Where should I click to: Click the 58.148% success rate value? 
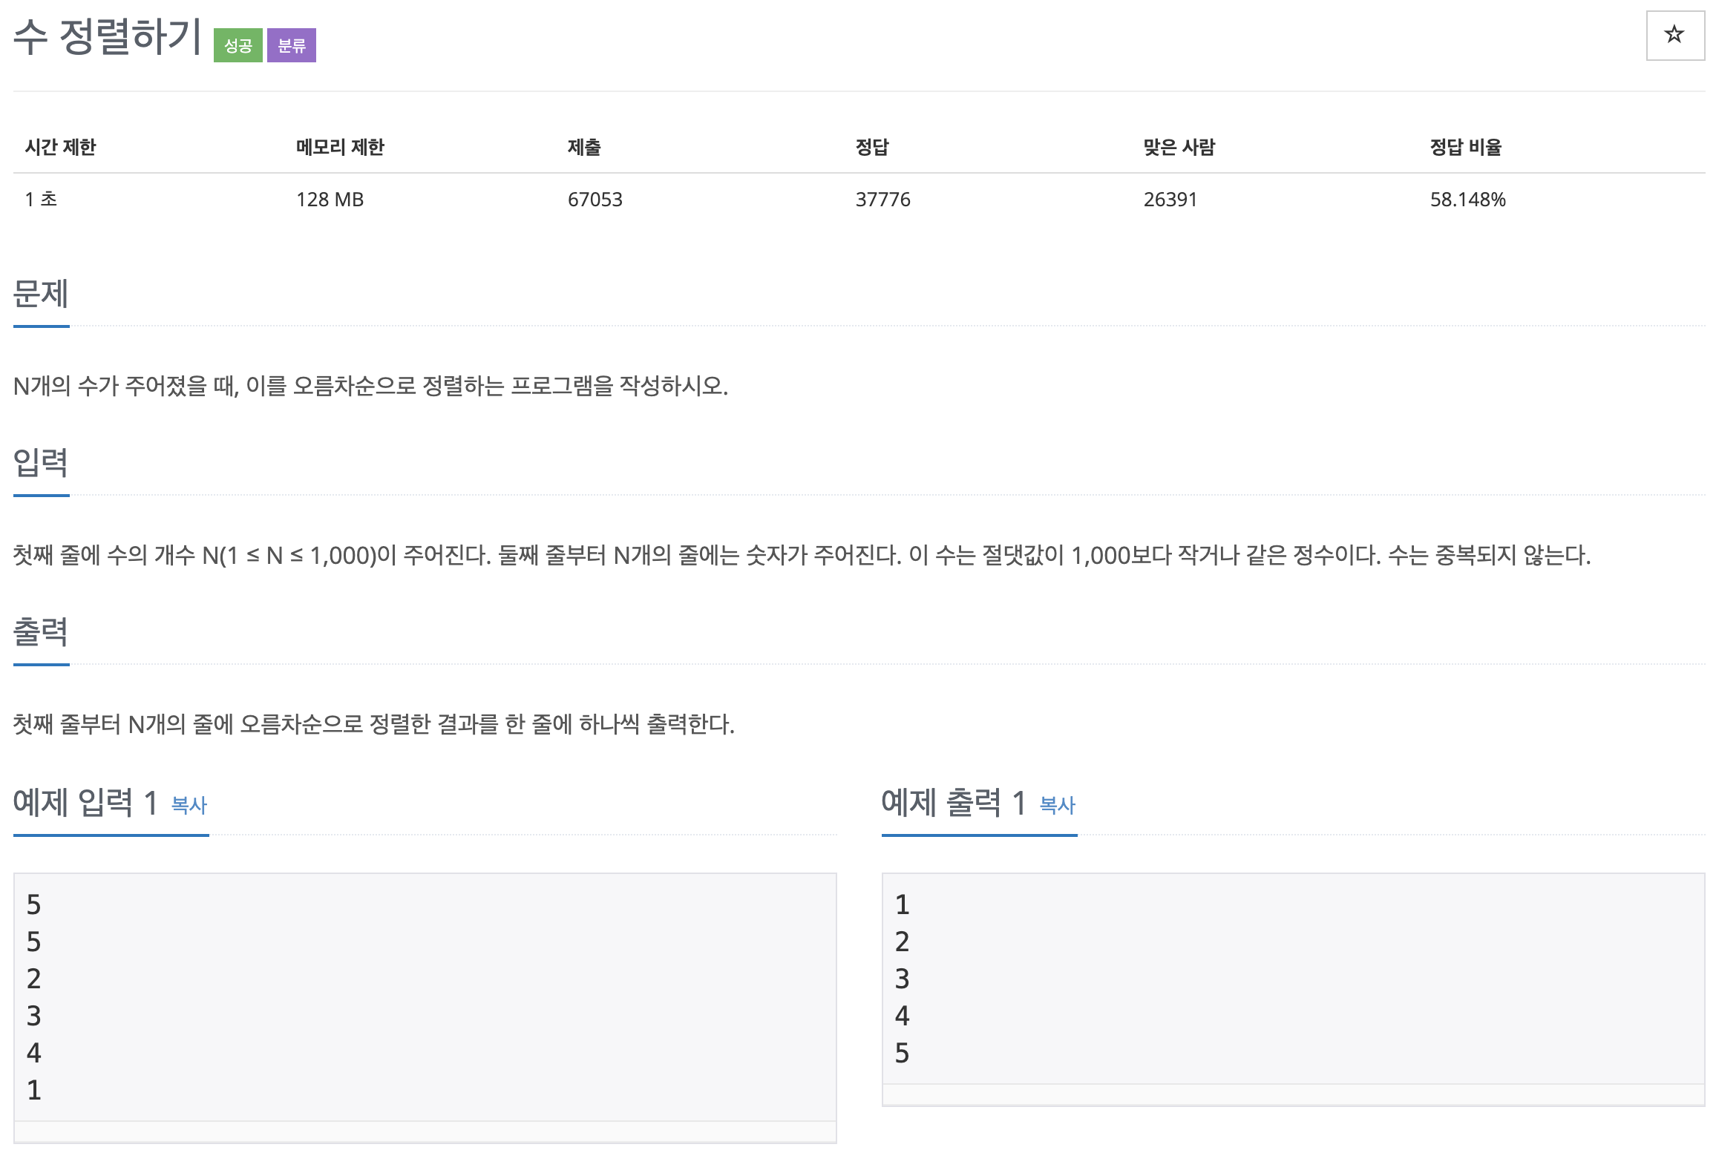click(1467, 200)
